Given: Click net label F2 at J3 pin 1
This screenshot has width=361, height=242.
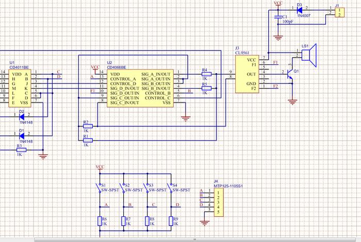Looking at the screenshot, I should pos(275,86).
